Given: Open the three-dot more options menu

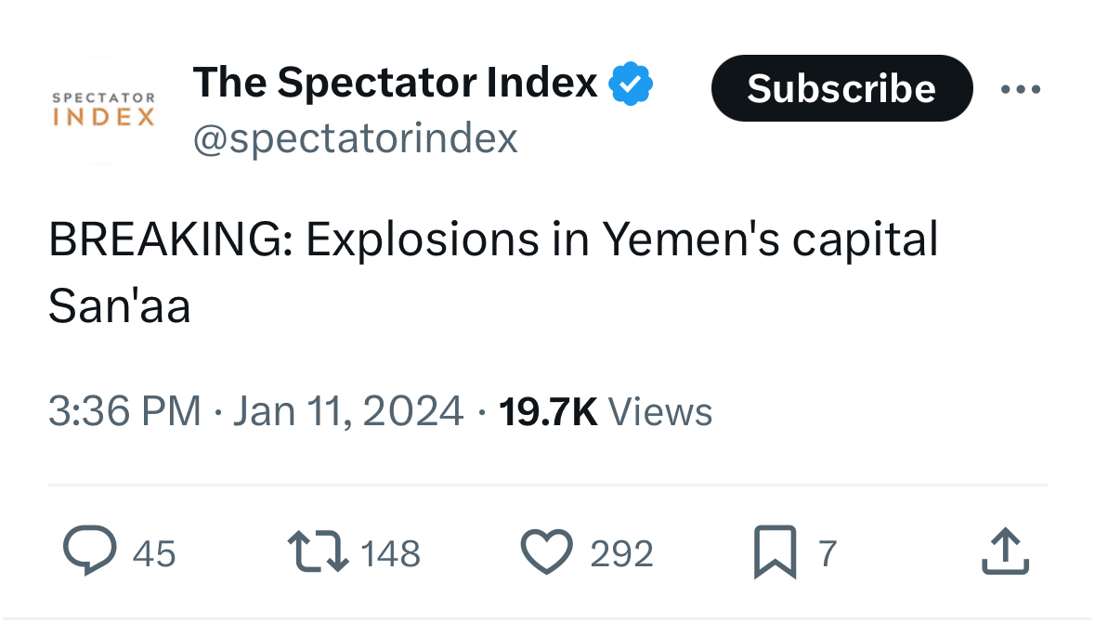Looking at the screenshot, I should pyautogui.click(x=1021, y=89).
